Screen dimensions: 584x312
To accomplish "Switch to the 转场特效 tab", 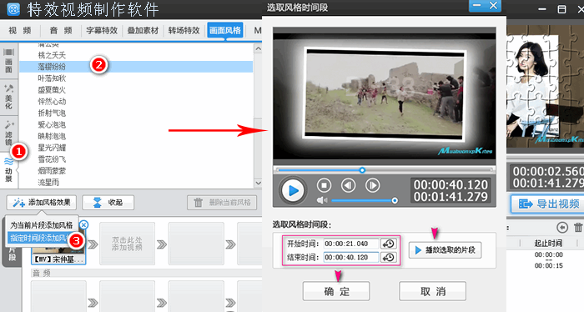I will (184, 31).
